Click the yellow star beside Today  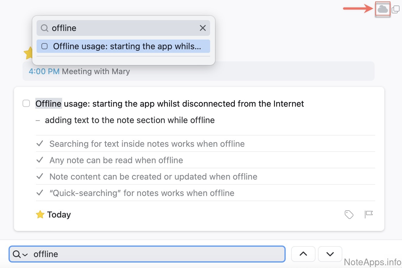tap(40, 215)
